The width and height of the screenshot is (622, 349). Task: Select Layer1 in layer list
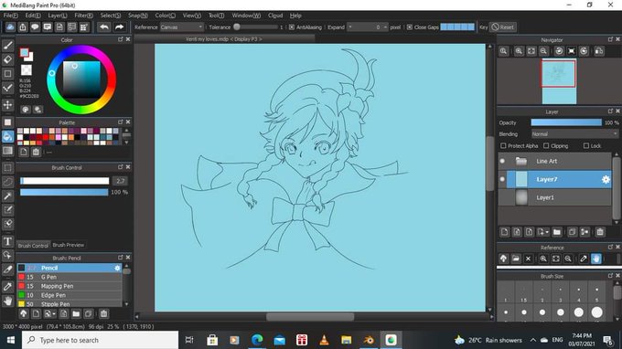click(x=554, y=197)
